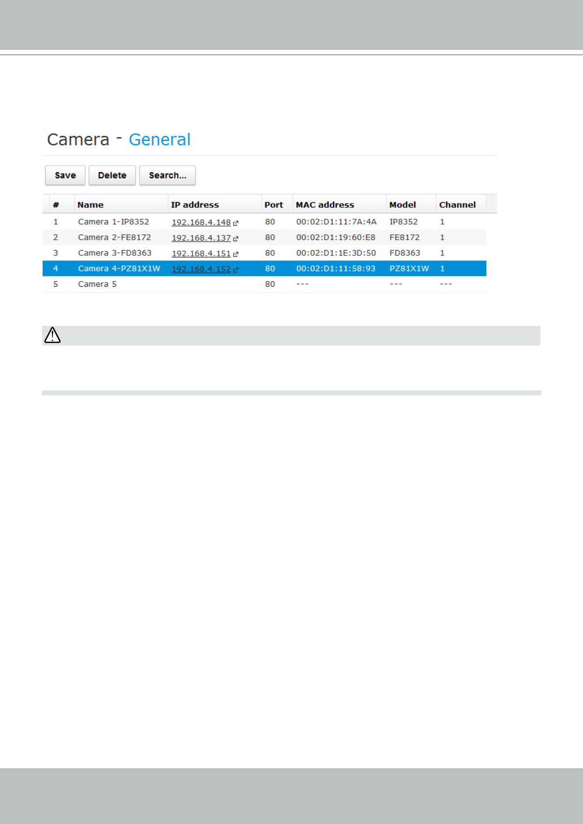Click the MAC address column header

point(340,205)
